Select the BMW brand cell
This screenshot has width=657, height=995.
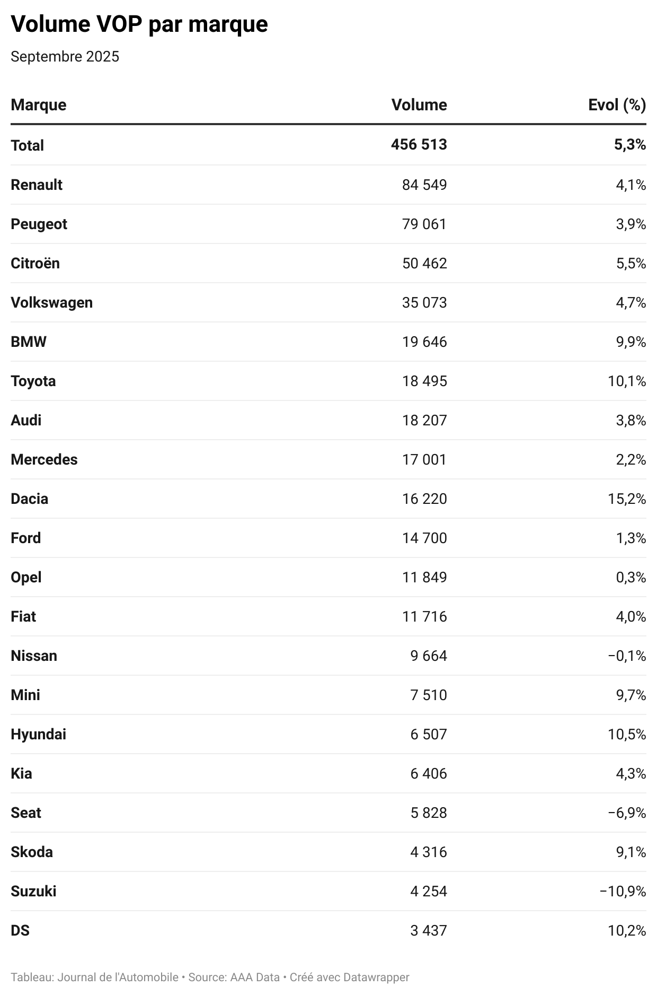[x=29, y=342]
